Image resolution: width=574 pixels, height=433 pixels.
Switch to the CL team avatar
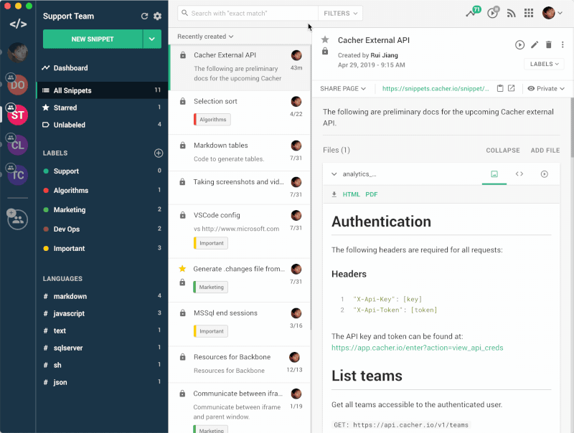[17, 145]
